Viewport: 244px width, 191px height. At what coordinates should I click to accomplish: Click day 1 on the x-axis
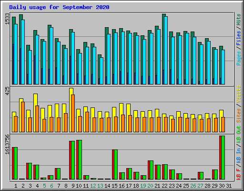pyautogui.click(x=16, y=186)
